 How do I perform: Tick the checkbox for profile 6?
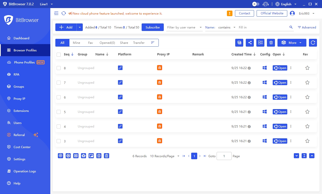pyautogui.click(x=59, y=97)
